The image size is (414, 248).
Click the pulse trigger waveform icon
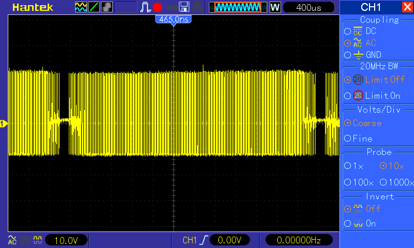(145, 7)
